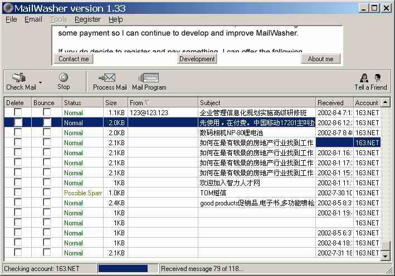Click the Received message 79 of 118 status
Screen dimensions: 395x276
pos(202,269)
